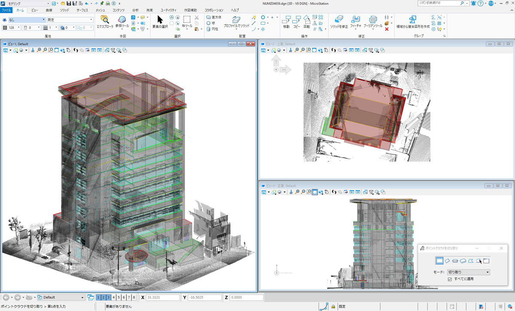The height and width of the screenshot is (311, 515).
Task: Click the 回転 (Rotate) tool
Action: point(306,21)
